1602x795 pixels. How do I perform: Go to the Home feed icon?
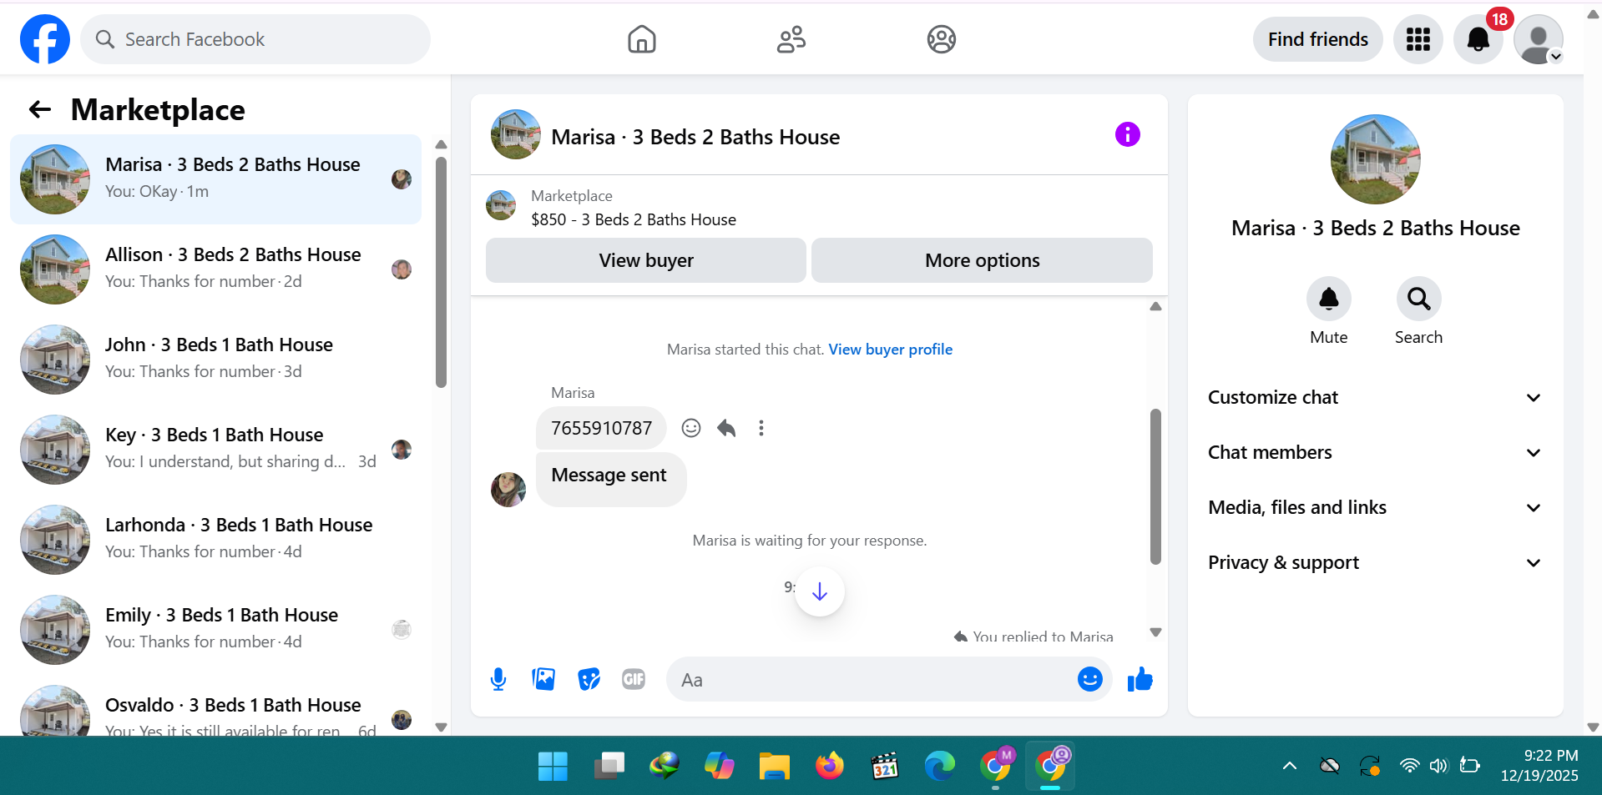pos(641,39)
